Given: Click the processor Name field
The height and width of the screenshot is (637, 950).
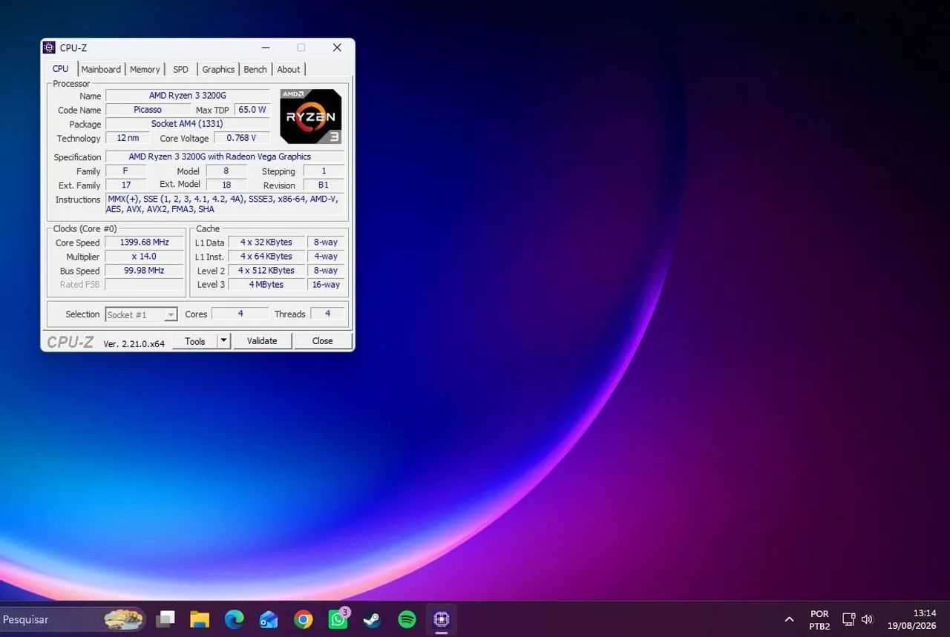Looking at the screenshot, I should (x=188, y=96).
